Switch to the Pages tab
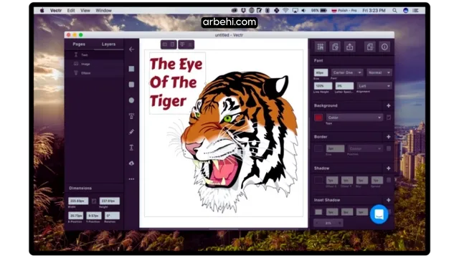The image size is (459, 258). click(79, 44)
